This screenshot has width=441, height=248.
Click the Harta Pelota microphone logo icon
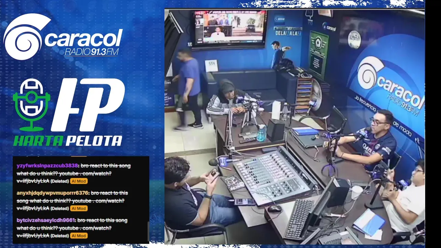(32, 105)
